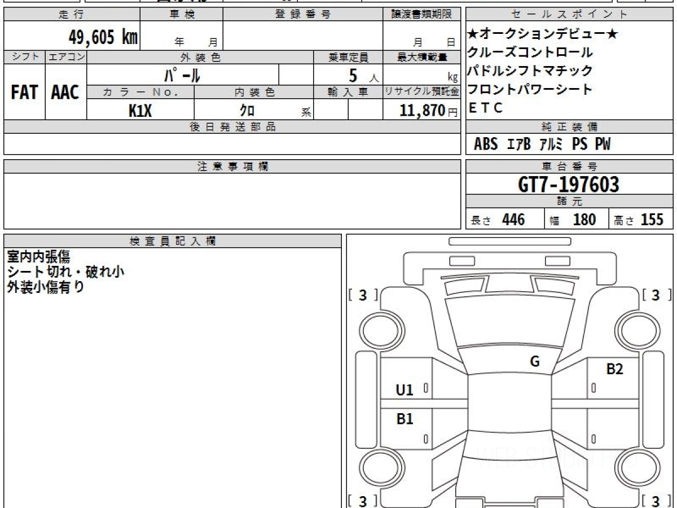This screenshot has height=508, width=677.
Task: Click the front-left tire rating [3]
Action: (363, 295)
